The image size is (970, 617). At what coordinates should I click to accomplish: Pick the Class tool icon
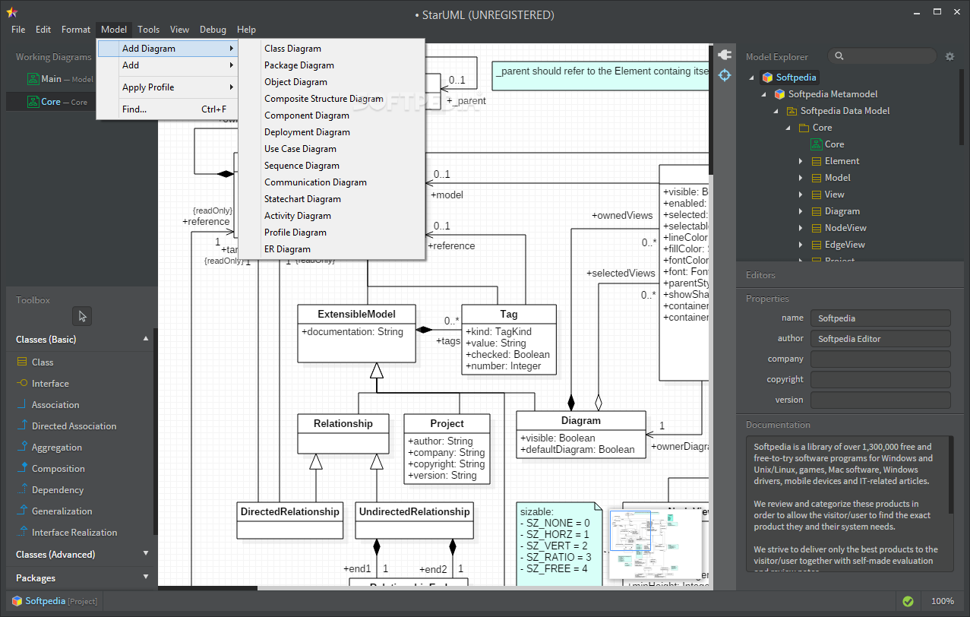click(x=21, y=362)
